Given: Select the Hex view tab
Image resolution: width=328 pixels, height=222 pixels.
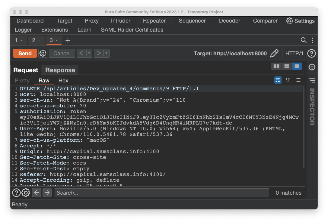Looking at the screenshot, I should coord(63,81).
